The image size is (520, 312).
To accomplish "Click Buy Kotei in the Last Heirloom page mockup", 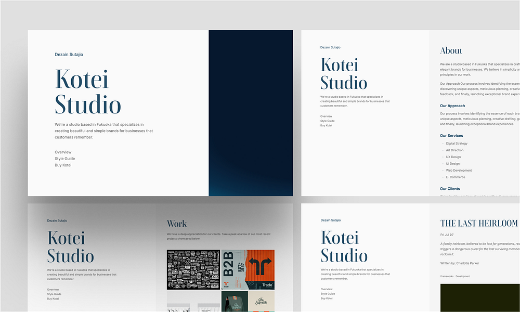I will [x=327, y=298].
